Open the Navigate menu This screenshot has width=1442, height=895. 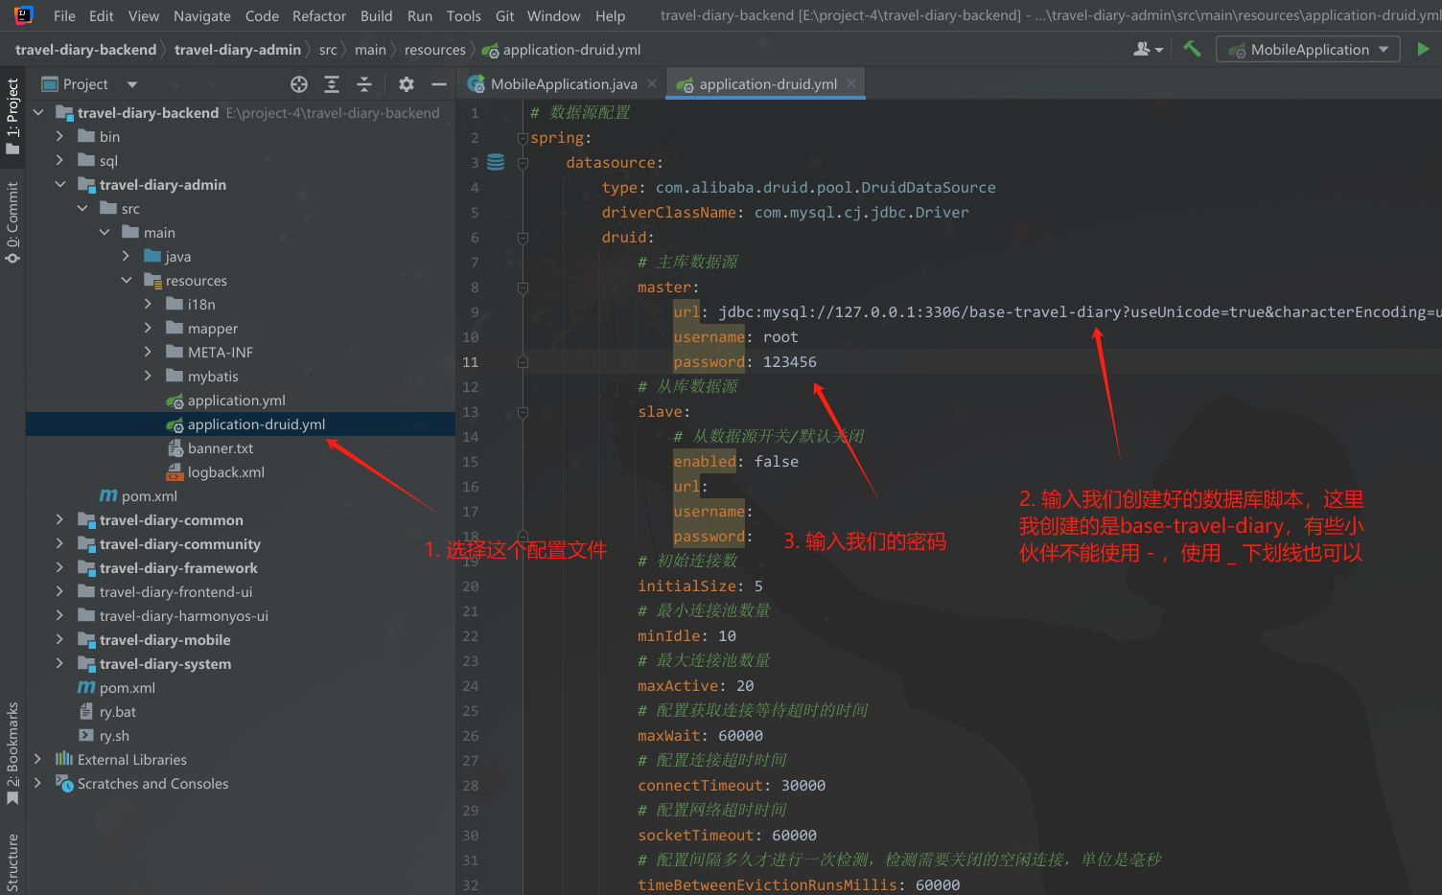tap(201, 16)
